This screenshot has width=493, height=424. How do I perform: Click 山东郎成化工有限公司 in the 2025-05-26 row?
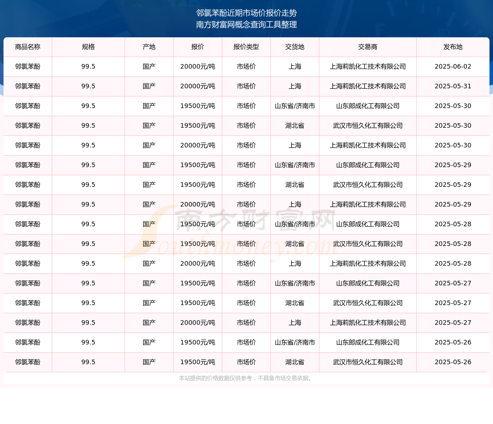coord(368,342)
